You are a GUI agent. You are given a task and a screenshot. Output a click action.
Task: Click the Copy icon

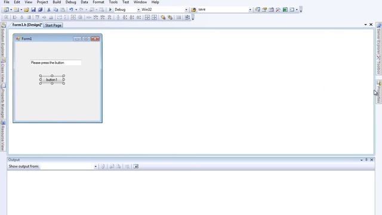click(x=56, y=10)
